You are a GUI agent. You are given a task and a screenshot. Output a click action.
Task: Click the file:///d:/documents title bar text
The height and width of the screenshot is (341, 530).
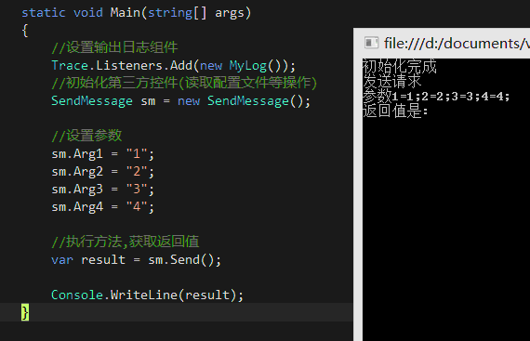tap(457, 44)
